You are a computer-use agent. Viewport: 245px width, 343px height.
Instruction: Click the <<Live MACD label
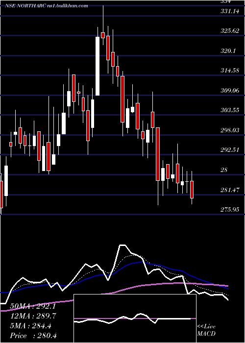(206, 330)
